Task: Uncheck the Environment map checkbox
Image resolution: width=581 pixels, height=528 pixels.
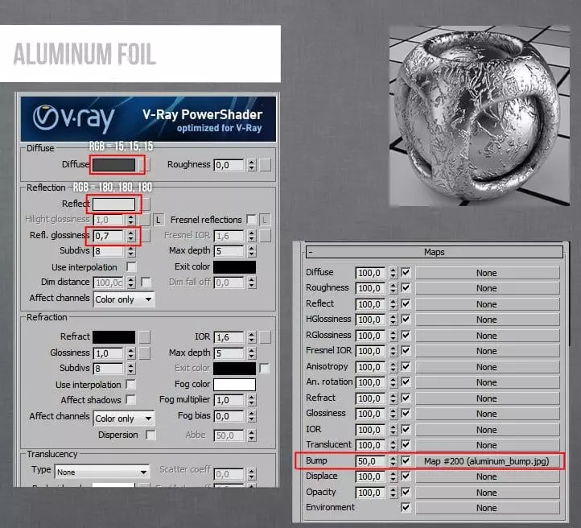Action: pyautogui.click(x=406, y=507)
